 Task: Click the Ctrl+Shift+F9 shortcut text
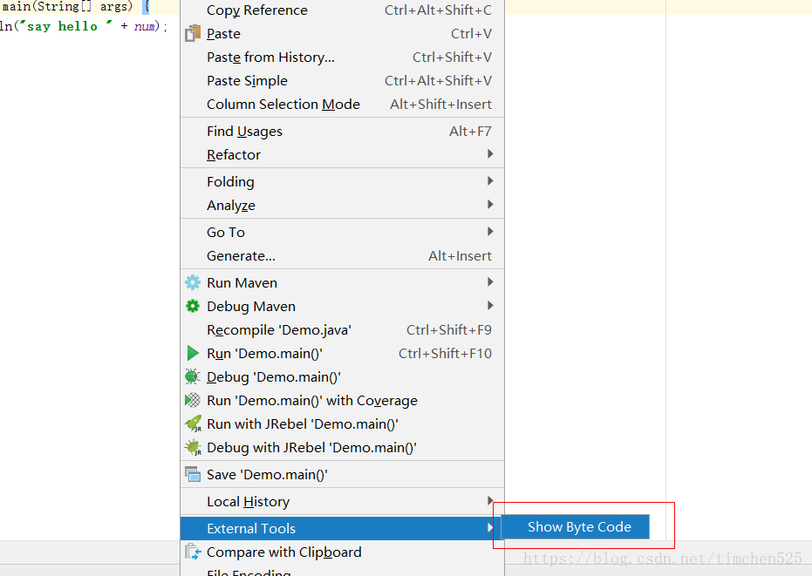(449, 330)
